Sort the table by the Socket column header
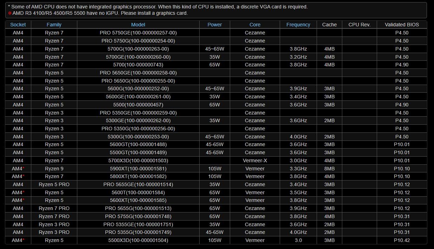The width and height of the screenshot is (434, 249). coord(18,25)
